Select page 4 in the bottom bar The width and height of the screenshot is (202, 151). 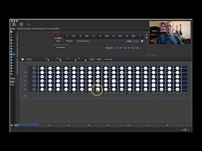click(88, 125)
